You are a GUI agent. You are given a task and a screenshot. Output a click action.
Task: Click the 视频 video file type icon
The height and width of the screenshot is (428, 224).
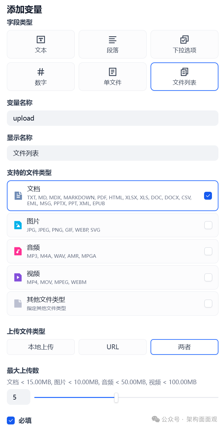18,277
